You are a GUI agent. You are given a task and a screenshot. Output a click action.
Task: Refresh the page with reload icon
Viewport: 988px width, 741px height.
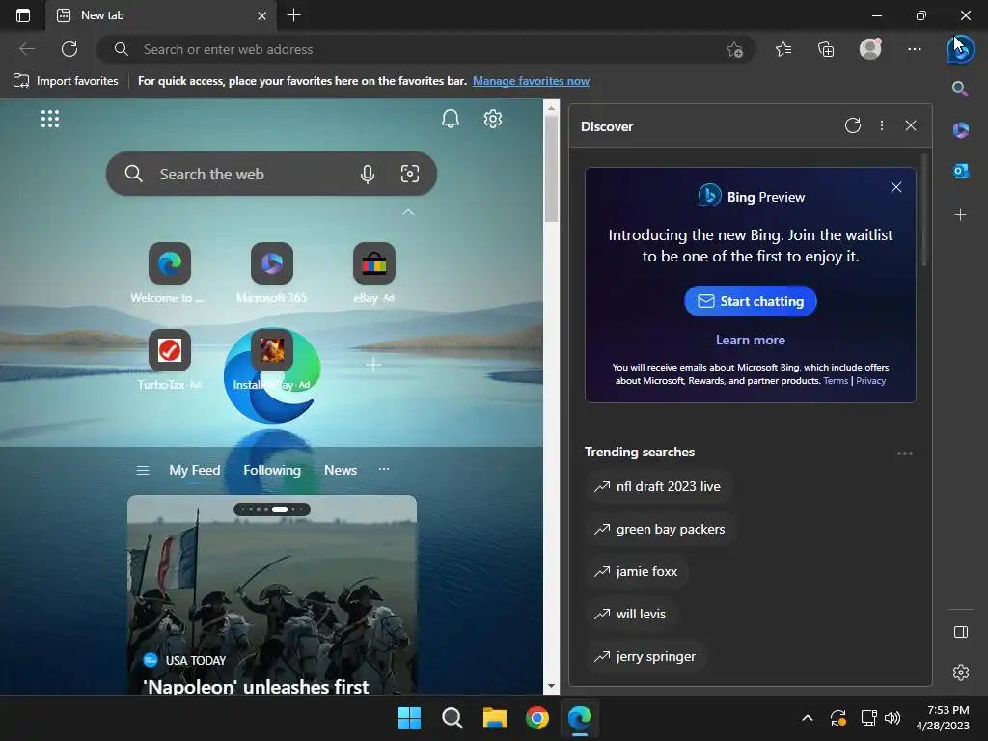point(69,49)
